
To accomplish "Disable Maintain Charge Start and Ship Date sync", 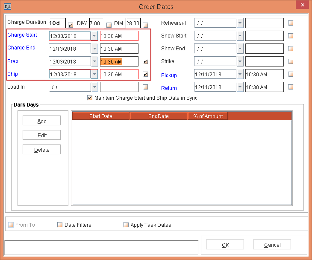I will [x=90, y=98].
